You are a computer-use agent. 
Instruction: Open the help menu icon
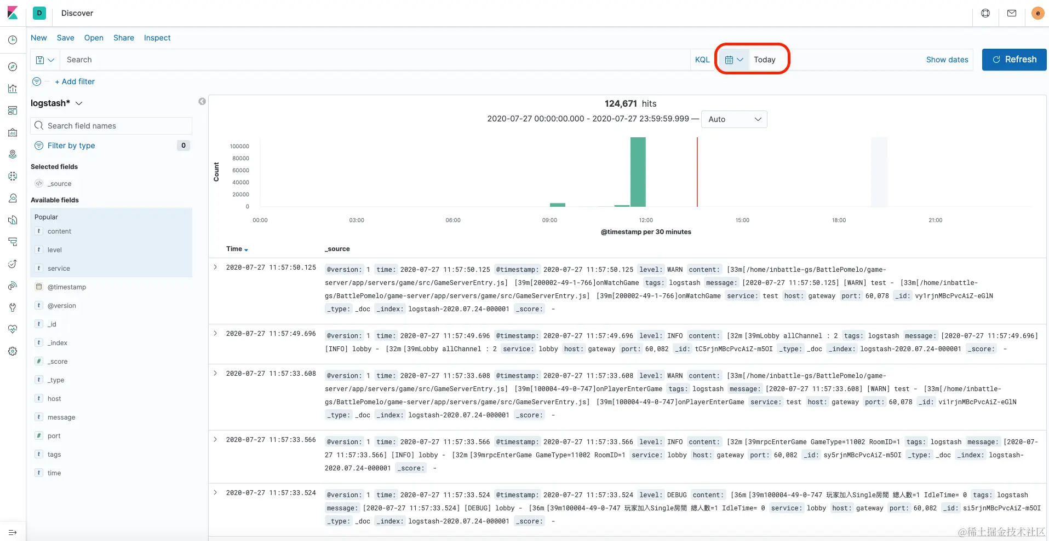(x=985, y=13)
